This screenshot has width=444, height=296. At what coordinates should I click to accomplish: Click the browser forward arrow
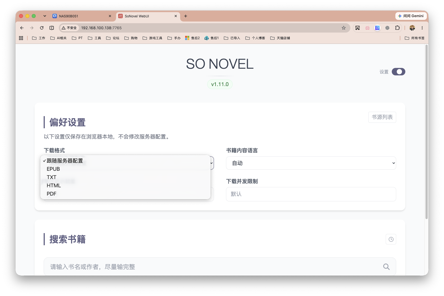[32, 28]
